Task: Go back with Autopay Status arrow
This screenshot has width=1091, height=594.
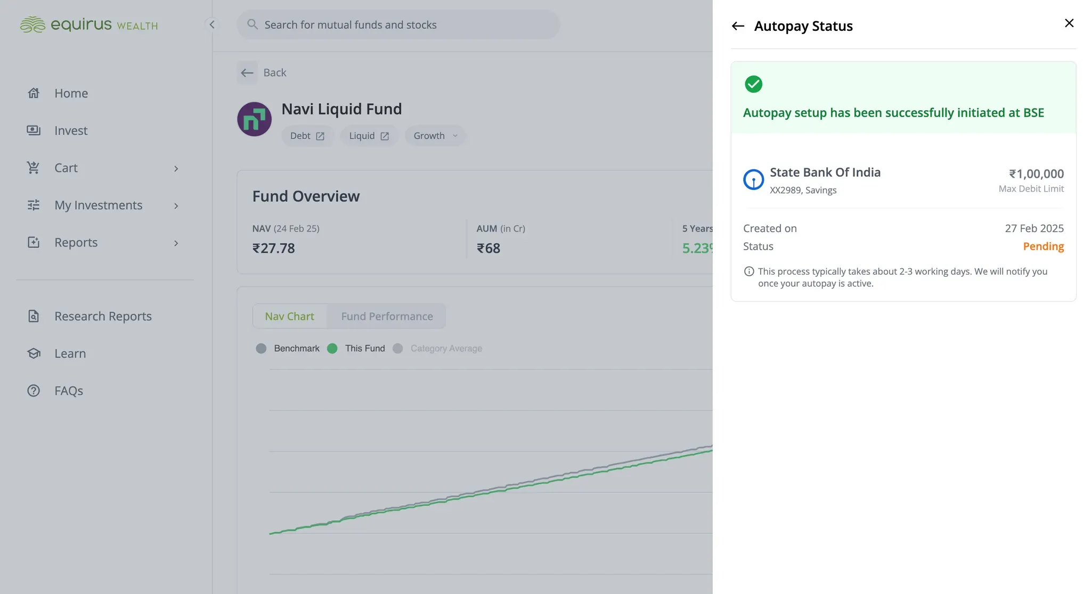Action: 738,26
